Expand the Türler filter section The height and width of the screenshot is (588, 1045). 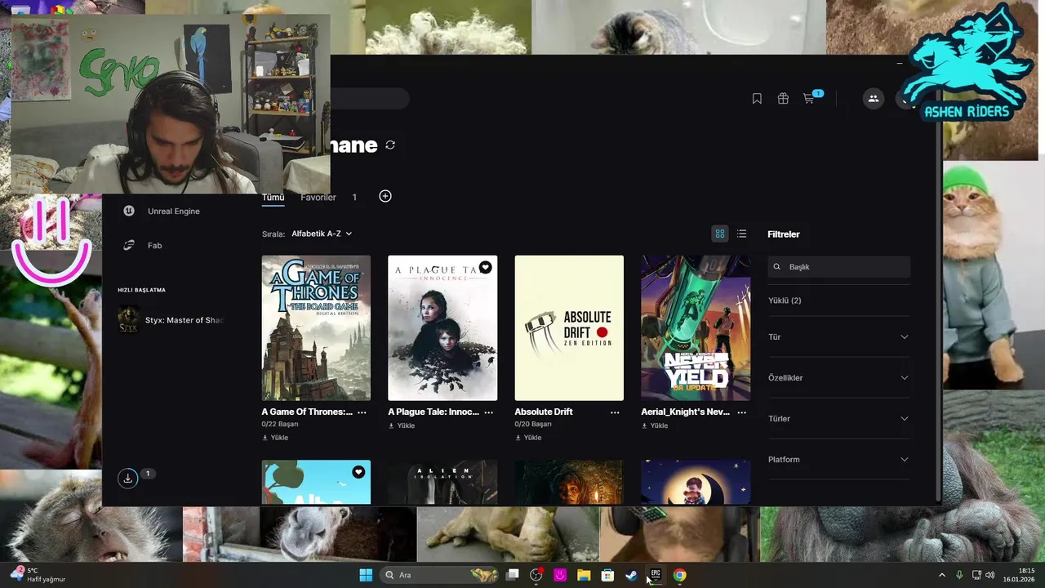point(838,418)
